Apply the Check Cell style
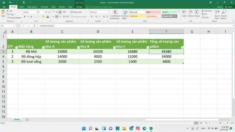The width and height of the screenshot is (235, 132). click(x=169, y=16)
